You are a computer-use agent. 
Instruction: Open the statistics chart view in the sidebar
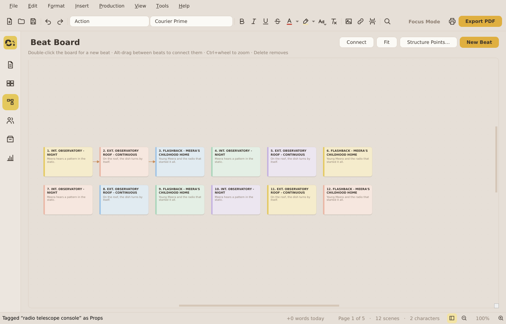click(10, 158)
